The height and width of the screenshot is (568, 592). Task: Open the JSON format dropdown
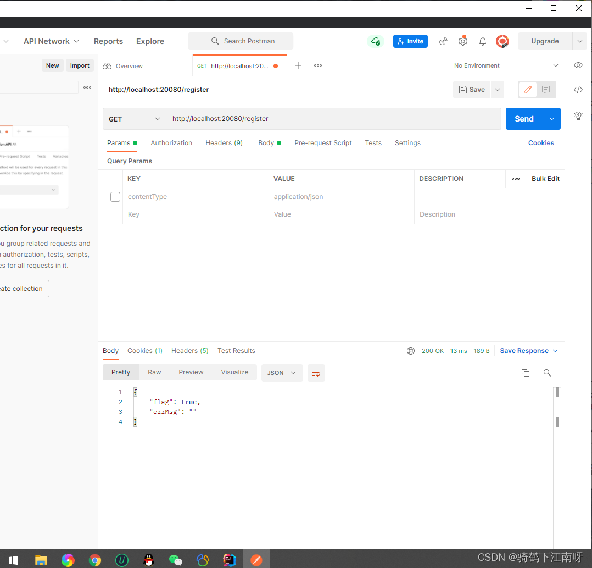[282, 373]
